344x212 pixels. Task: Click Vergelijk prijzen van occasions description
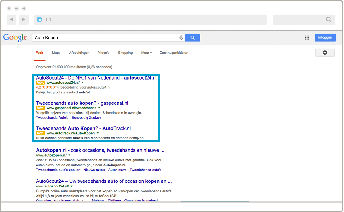coord(89,113)
